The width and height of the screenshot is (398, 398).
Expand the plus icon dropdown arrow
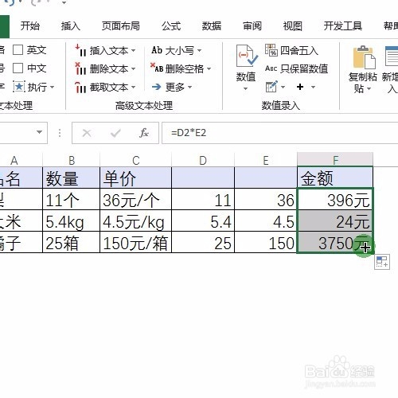pyautogui.click(x=313, y=87)
